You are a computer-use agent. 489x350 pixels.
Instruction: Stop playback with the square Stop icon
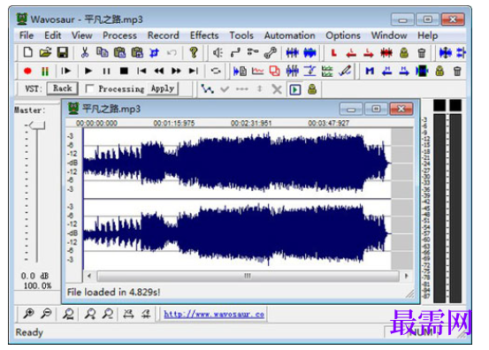[124, 71]
